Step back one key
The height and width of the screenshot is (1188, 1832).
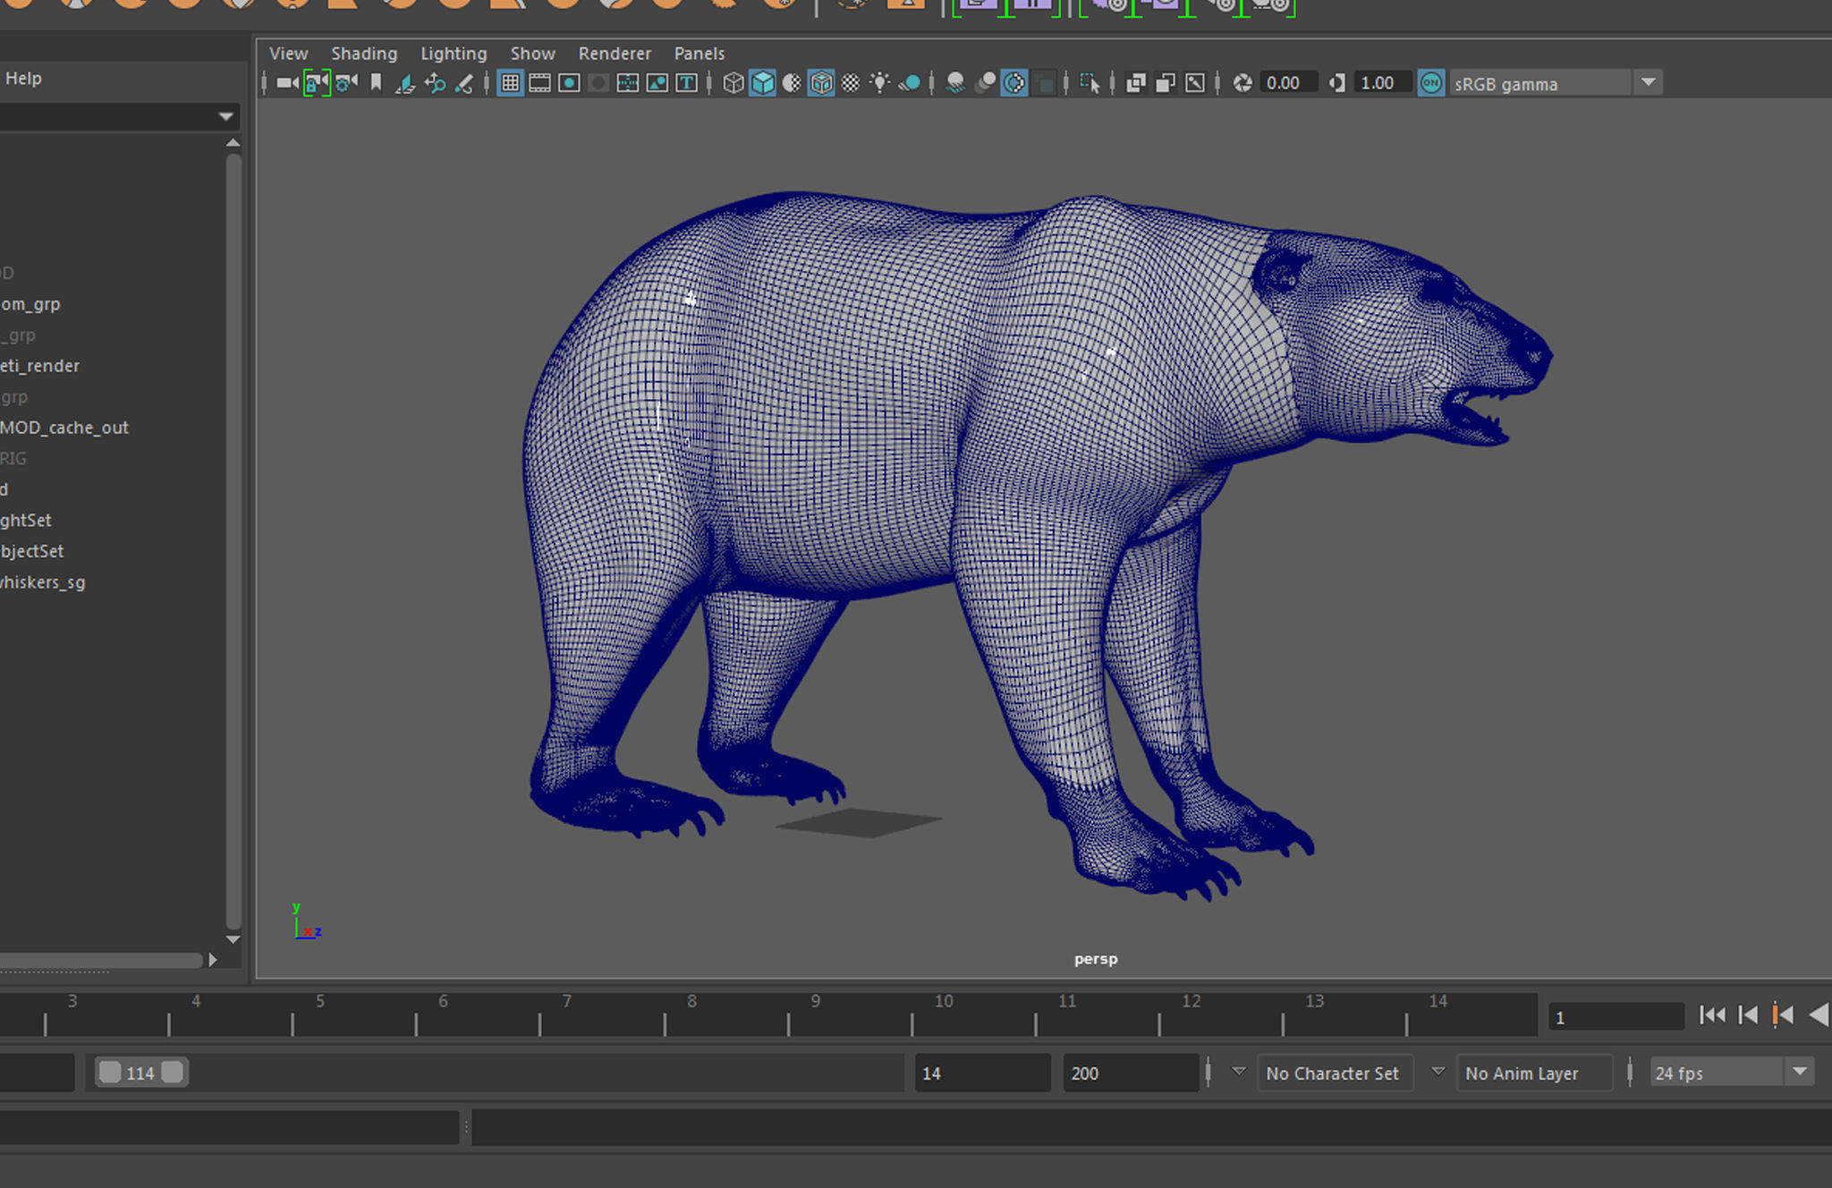coord(1783,1015)
